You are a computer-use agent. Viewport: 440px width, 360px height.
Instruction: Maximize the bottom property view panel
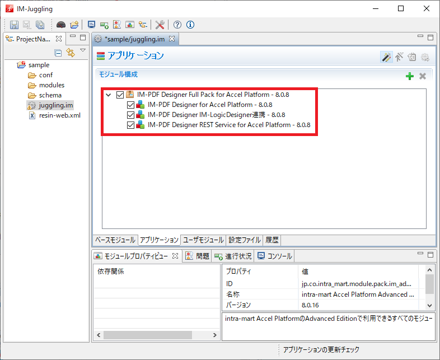pos(430,254)
